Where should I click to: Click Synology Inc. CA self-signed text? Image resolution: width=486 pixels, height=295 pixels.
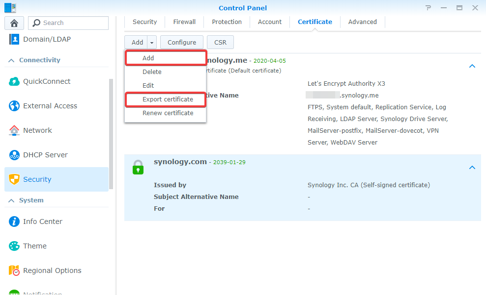369,185
